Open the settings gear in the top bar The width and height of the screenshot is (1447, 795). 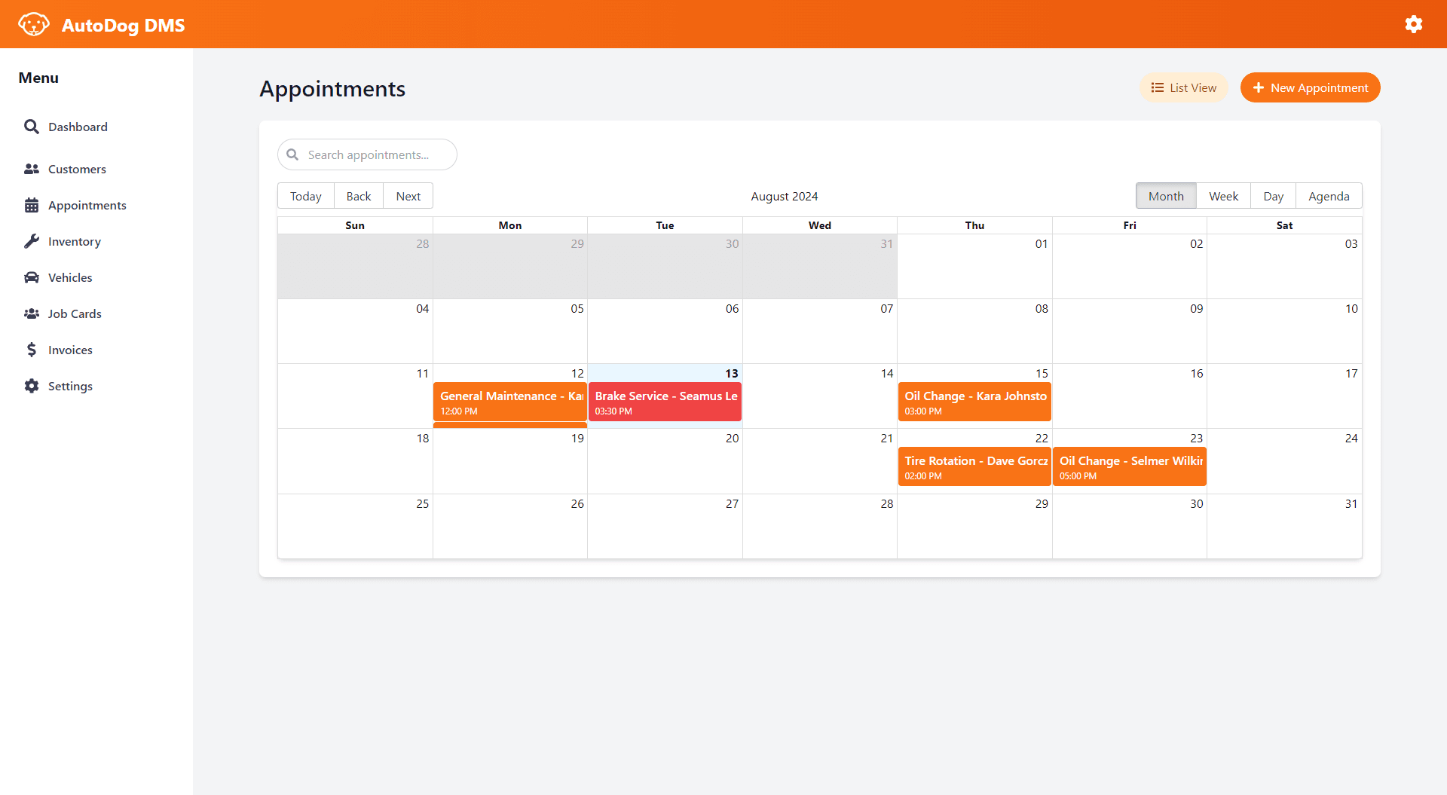(x=1414, y=24)
